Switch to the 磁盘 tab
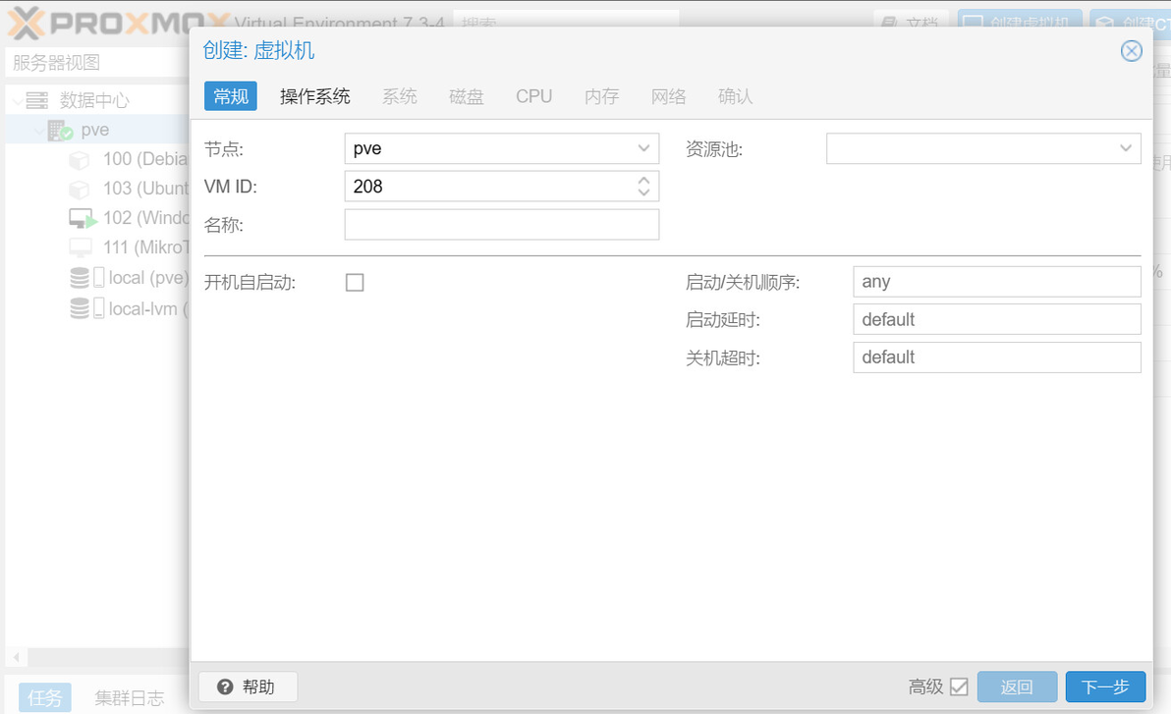Image resolution: width=1171 pixels, height=714 pixels. pos(467,96)
